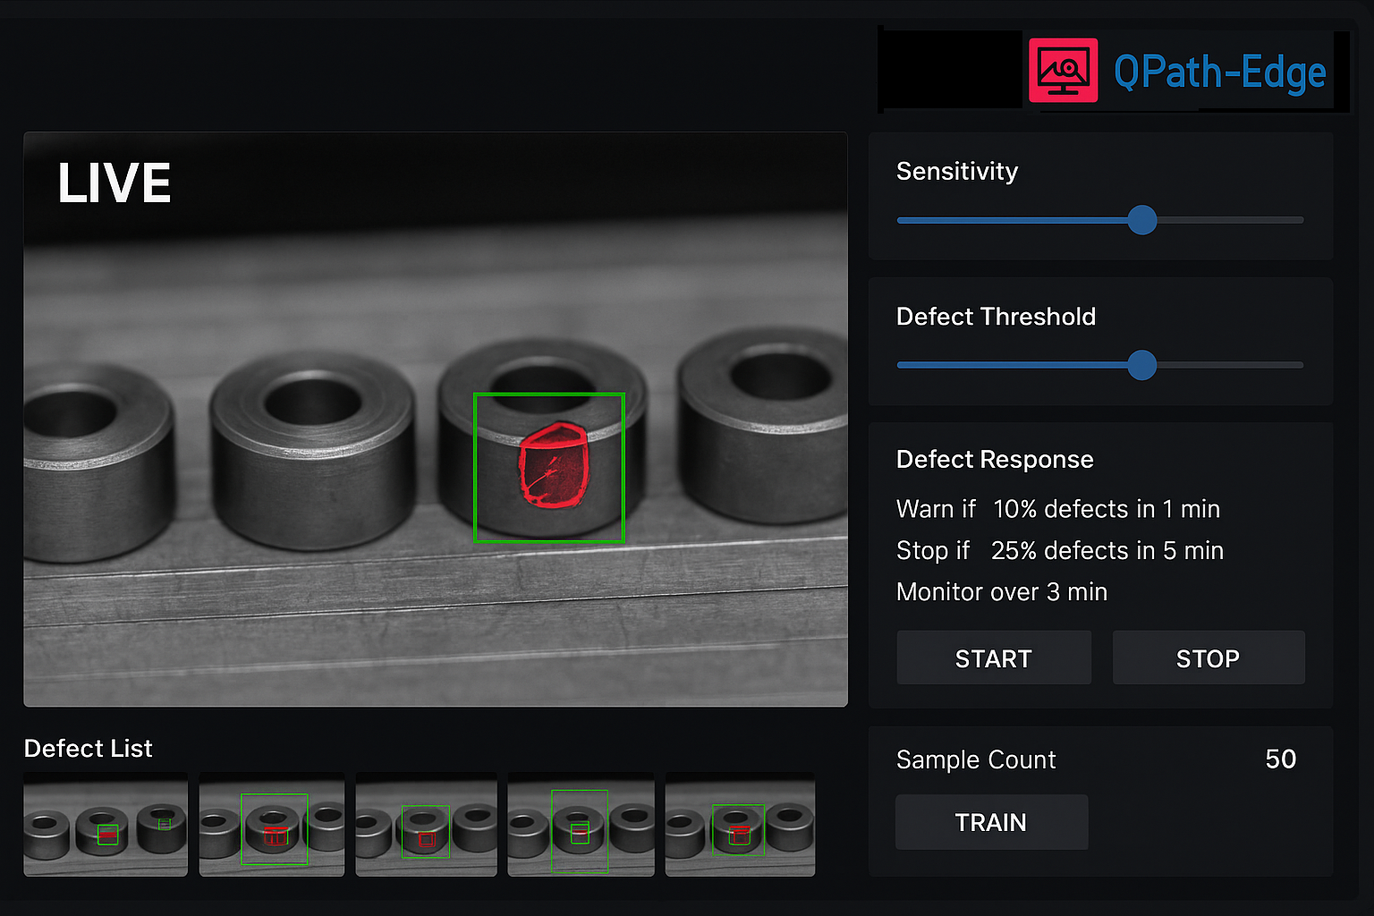Image resolution: width=1374 pixels, height=916 pixels.
Task: Click the Defect Threshold label
Action: [x=996, y=317]
